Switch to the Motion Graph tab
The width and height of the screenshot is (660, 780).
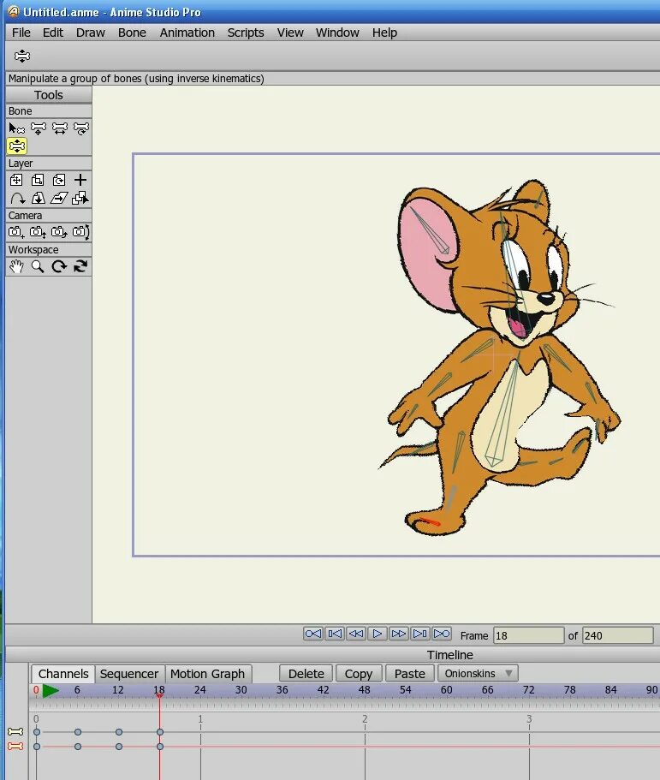207,674
